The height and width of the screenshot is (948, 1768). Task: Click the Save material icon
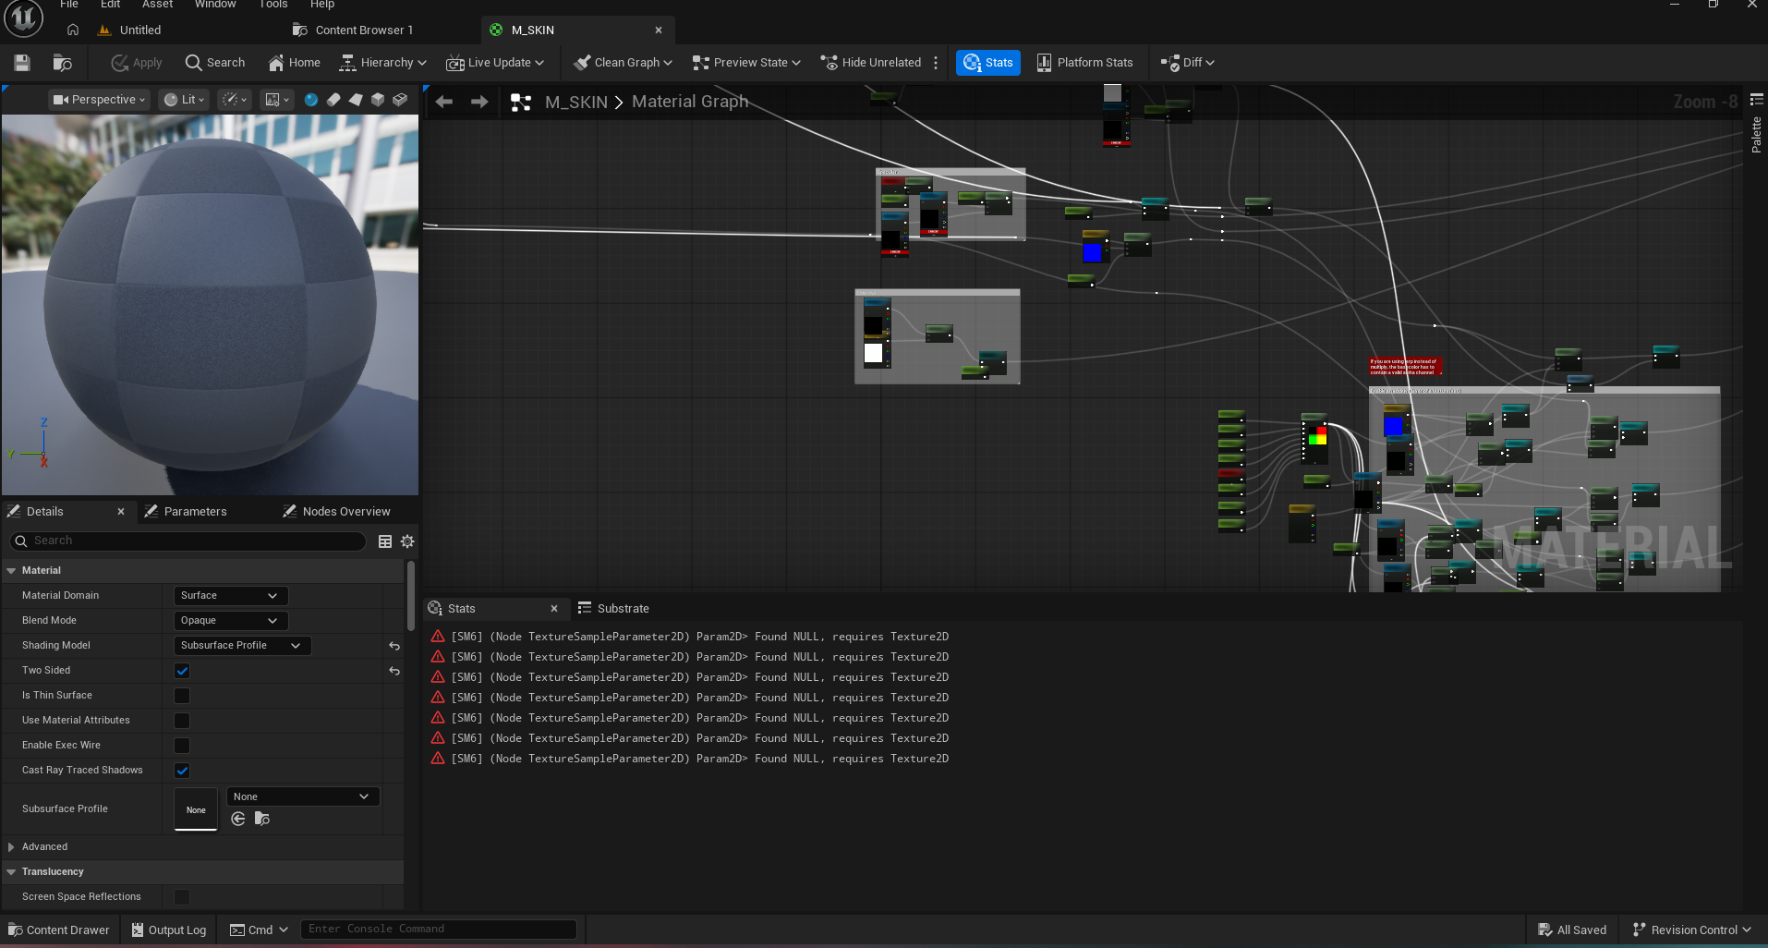point(22,63)
